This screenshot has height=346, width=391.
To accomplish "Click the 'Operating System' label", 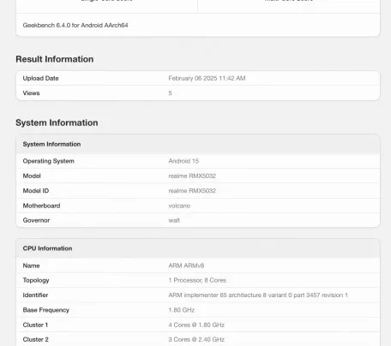I will click(49, 161).
